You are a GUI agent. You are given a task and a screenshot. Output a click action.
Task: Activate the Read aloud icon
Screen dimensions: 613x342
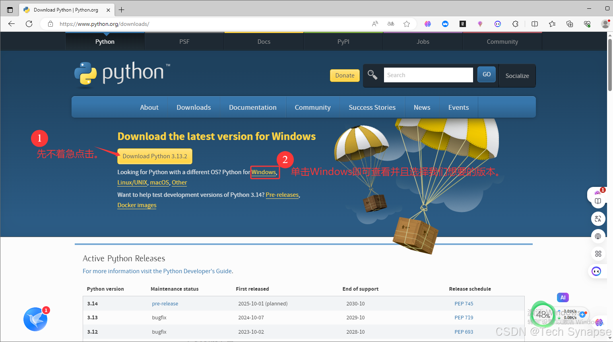[x=375, y=24]
